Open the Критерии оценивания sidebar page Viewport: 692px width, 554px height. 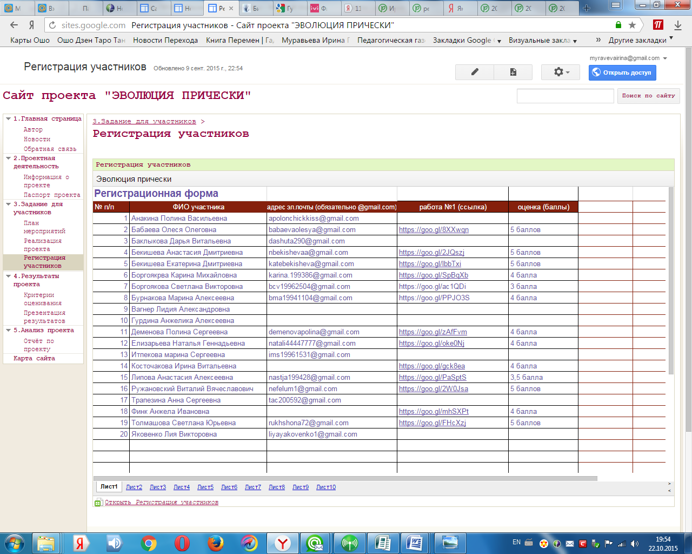tap(43, 299)
